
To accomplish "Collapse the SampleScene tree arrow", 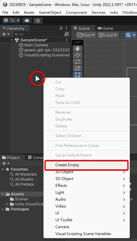I will [12, 40].
